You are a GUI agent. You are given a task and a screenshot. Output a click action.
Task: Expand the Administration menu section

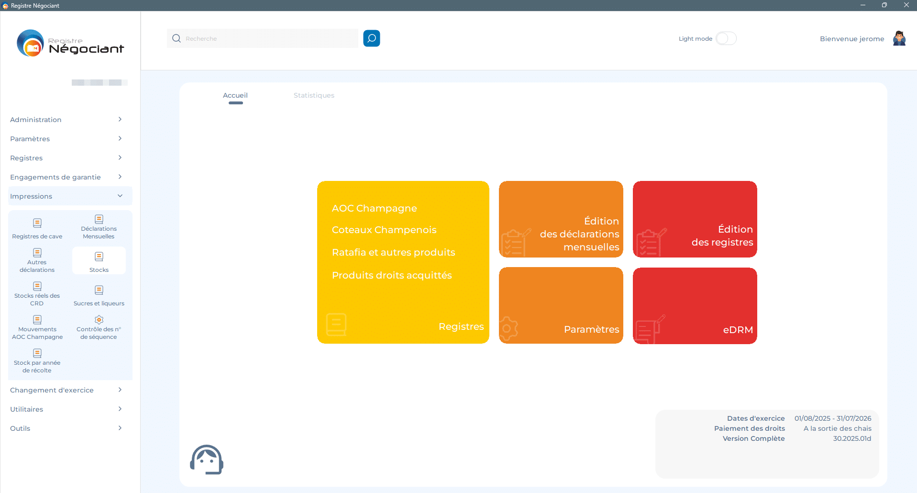coord(66,120)
